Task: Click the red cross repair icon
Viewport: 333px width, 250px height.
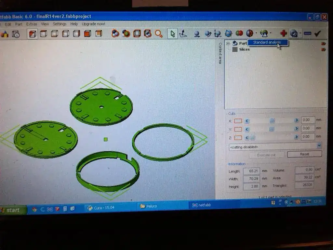Action: (x=284, y=33)
